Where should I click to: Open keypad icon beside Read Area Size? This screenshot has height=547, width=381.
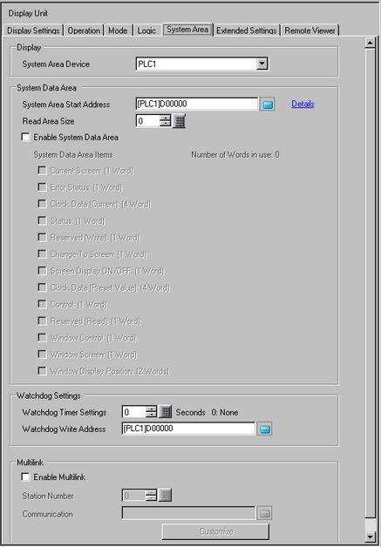coord(180,121)
